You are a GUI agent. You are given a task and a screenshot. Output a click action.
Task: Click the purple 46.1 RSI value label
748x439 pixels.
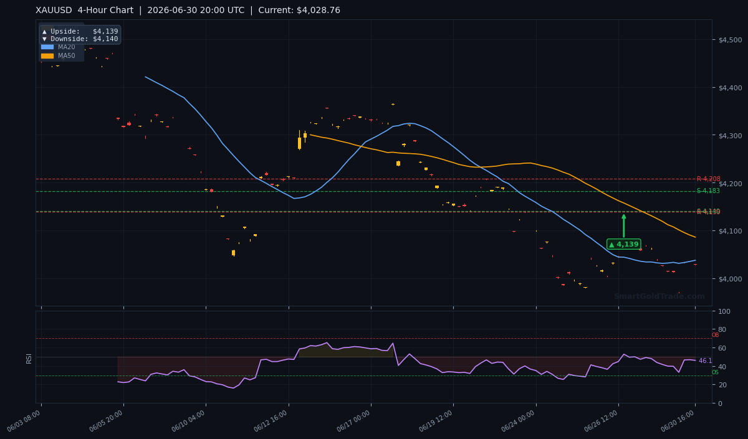pyautogui.click(x=705, y=361)
